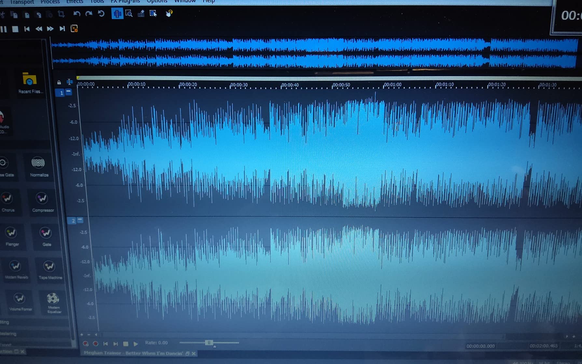Image resolution: width=582 pixels, height=364 pixels.
Task: Select the Event selection tool
Action: [153, 13]
